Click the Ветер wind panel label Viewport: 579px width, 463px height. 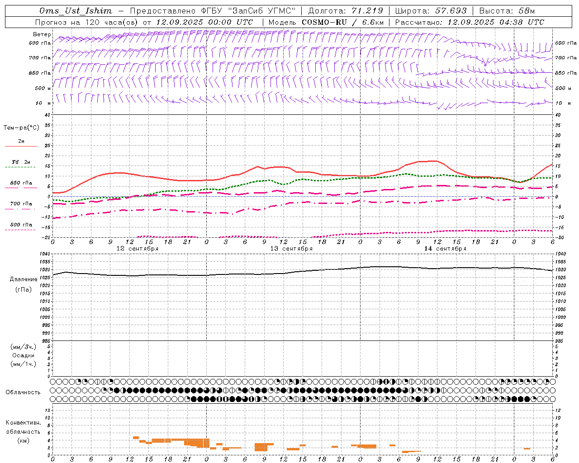click(42, 34)
